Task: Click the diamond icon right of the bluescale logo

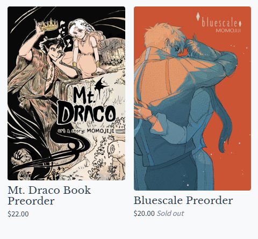Action: 240,24
